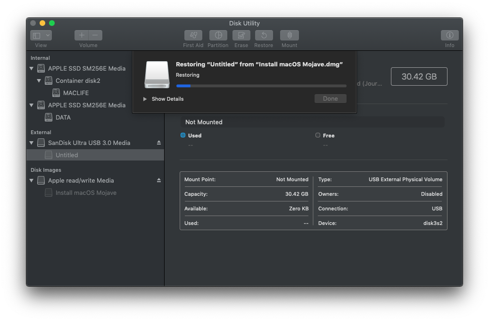The height and width of the screenshot is (321, 489).
Task: Click the Restore toolbar icon
Action: [x=264, y=35]
